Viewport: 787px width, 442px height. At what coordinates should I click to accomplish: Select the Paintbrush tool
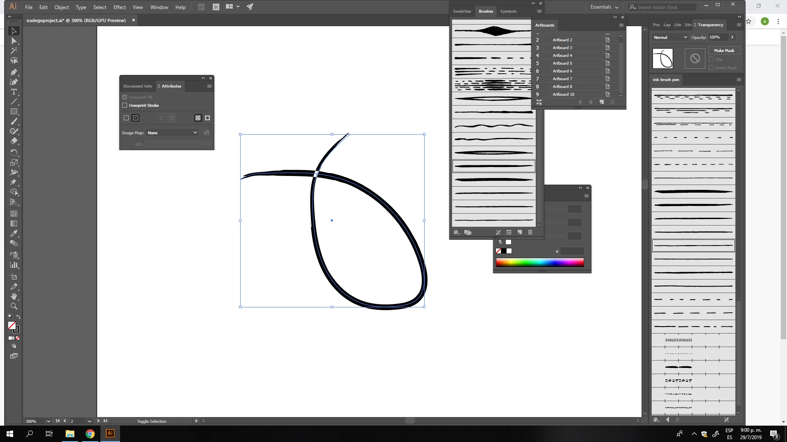point(14,122)
